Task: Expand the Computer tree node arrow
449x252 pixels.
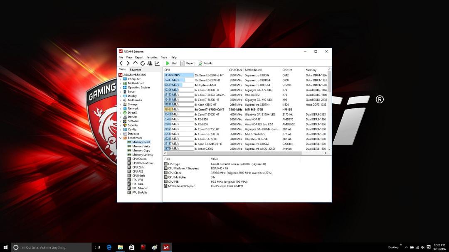Action: click(120, 79)
